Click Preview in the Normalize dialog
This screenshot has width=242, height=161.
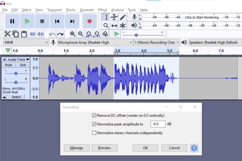point(105,148)
